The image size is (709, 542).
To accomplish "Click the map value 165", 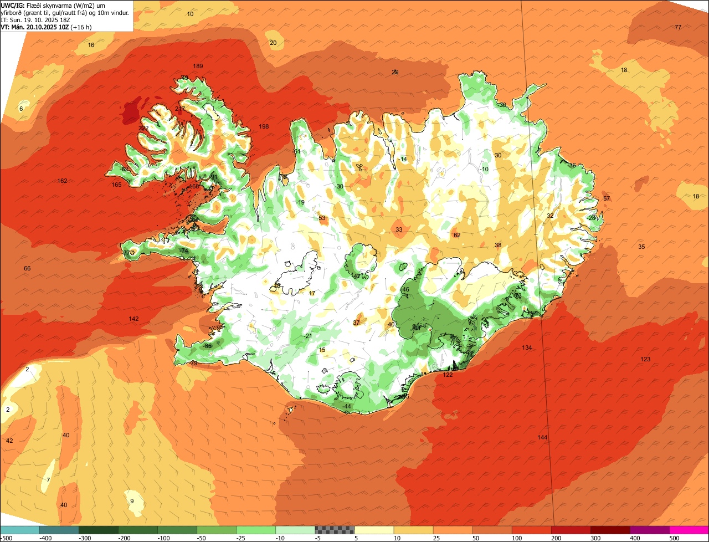I will pyautogui.click(x=116, y=185).
